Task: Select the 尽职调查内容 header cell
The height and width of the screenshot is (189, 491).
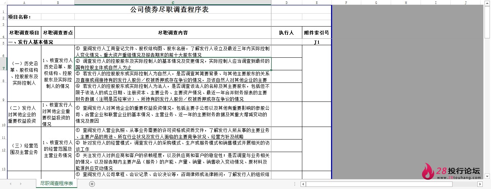Action: (x=173, y=33)
